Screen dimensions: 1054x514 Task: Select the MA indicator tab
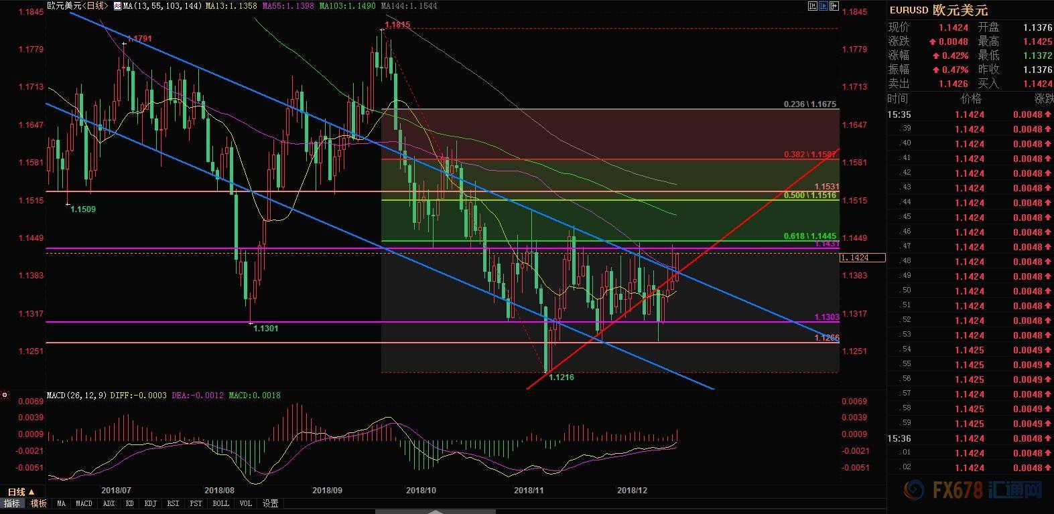[x=62, y=503]
